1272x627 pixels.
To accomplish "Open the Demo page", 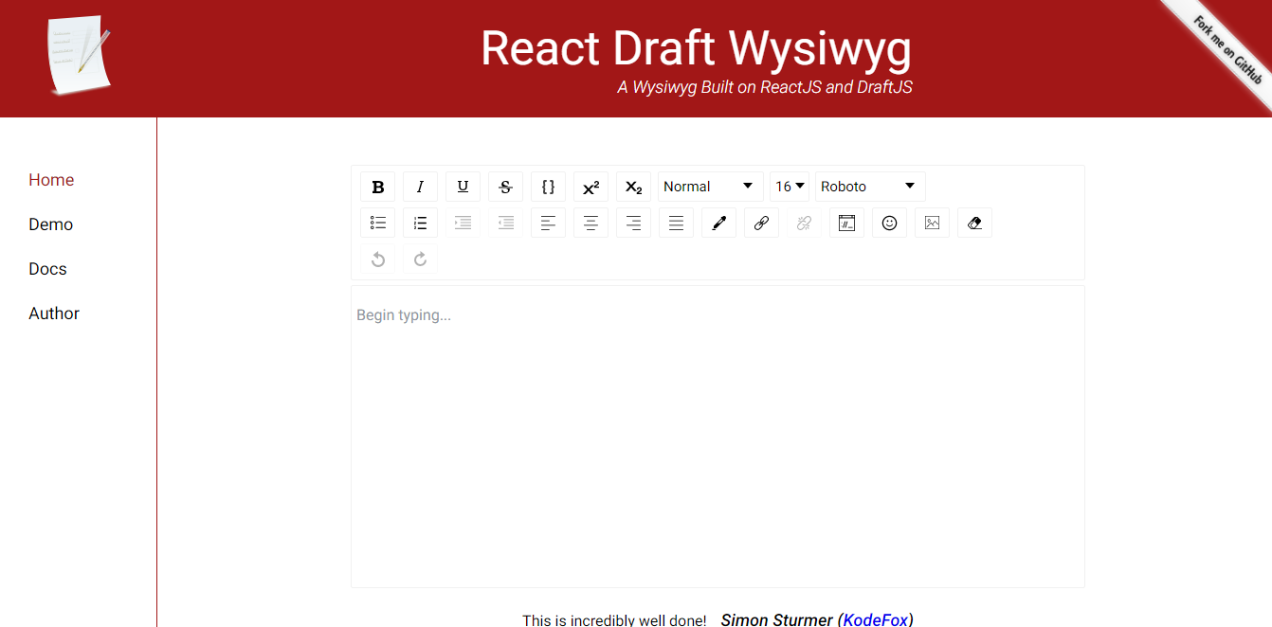I will 51,224.
